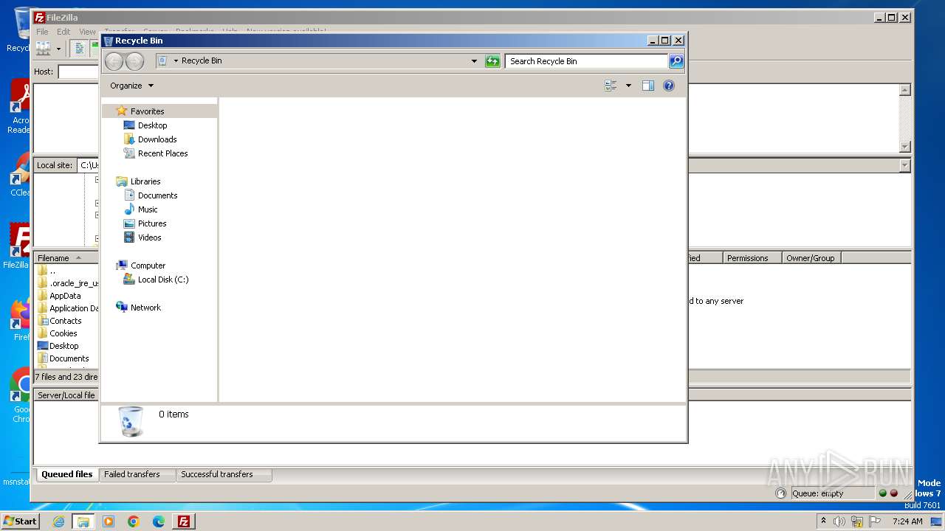Select AppData folder in FileZilla local list
The height and width of the screenshot is (531, 945).
coord(65,296)
